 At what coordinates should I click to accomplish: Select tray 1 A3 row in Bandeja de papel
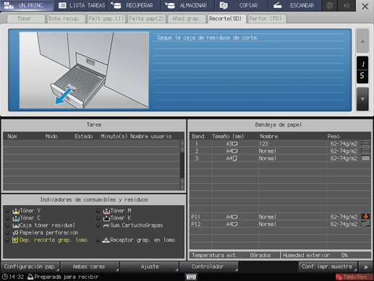[x=280, y=143]
